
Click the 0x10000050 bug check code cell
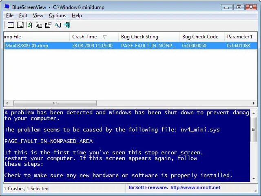click(x=194, y=46)
